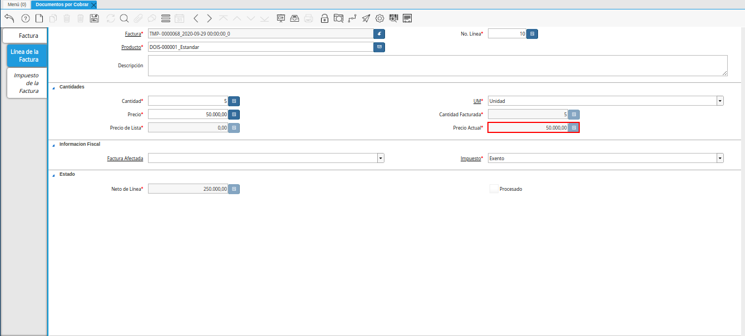745x336 pixels.
Task: Click the undo changes arrow icon
Action: [x=9, y=18]
